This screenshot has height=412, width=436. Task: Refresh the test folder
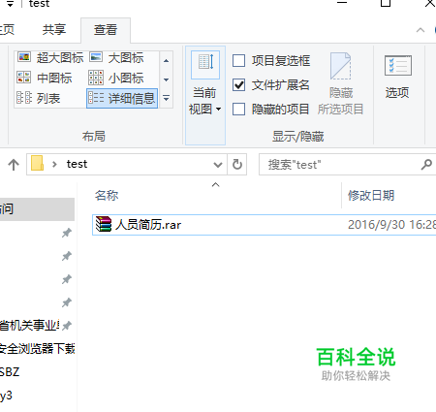237,165
